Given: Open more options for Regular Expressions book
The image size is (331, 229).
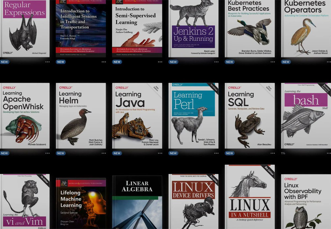Looking at the screenshot, I should pyautogui.click(x=47, y=62).
